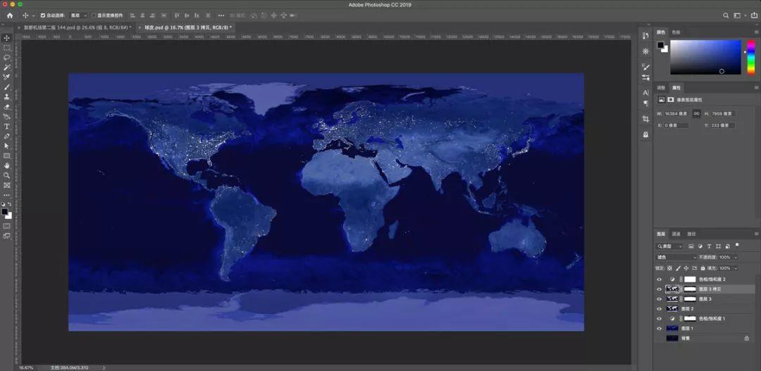Toggle Quick Mask mode icon
Image resolution: width=761 pixels, height=371 pixels.
7,226
